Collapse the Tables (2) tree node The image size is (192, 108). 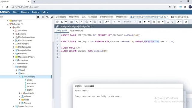coord(13,67)
